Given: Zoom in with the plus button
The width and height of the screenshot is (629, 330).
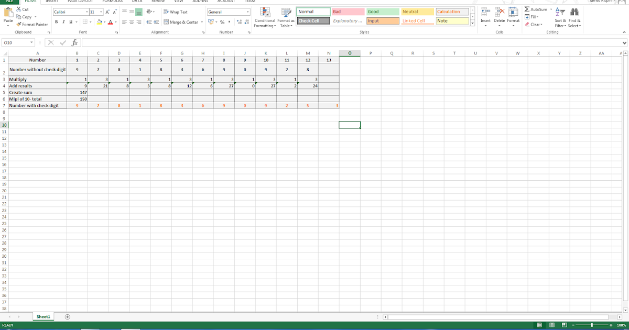Looking at the screenshot, I should pyautogui.click(x=611, y=325).
